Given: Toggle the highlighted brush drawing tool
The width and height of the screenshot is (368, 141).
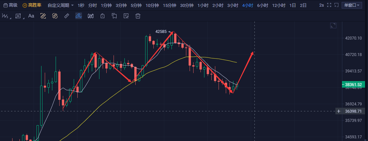Looking at the screenshot, I should click(x=78, y=16).
